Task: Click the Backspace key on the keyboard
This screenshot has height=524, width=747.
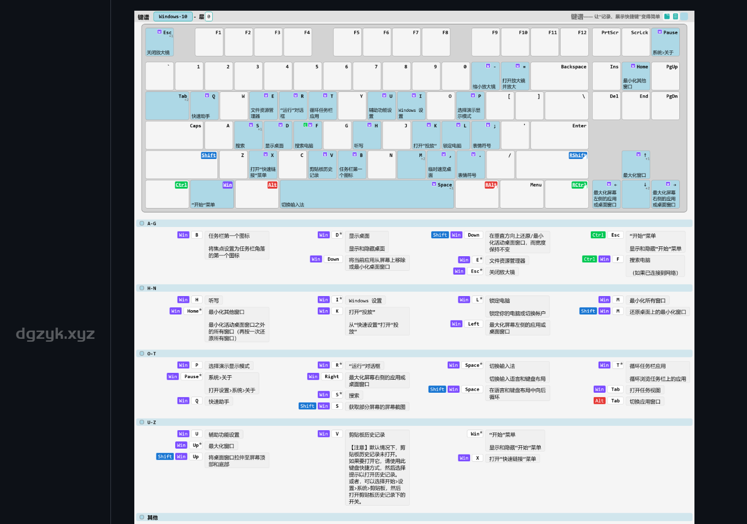Action: [559, 76]
